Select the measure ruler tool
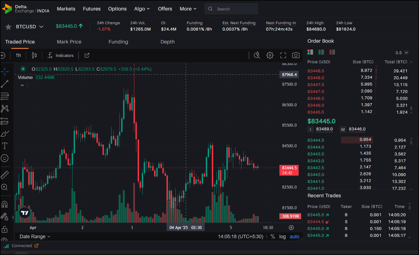 [x=5, y=175]
